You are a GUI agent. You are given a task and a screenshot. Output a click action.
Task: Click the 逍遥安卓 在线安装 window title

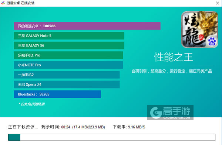point(20,3)
